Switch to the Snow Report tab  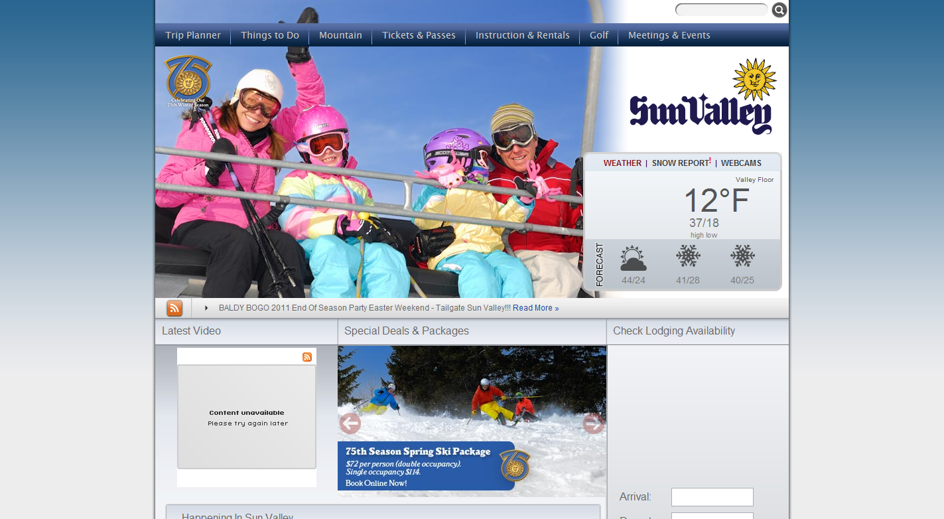click(x=681, y=163)
